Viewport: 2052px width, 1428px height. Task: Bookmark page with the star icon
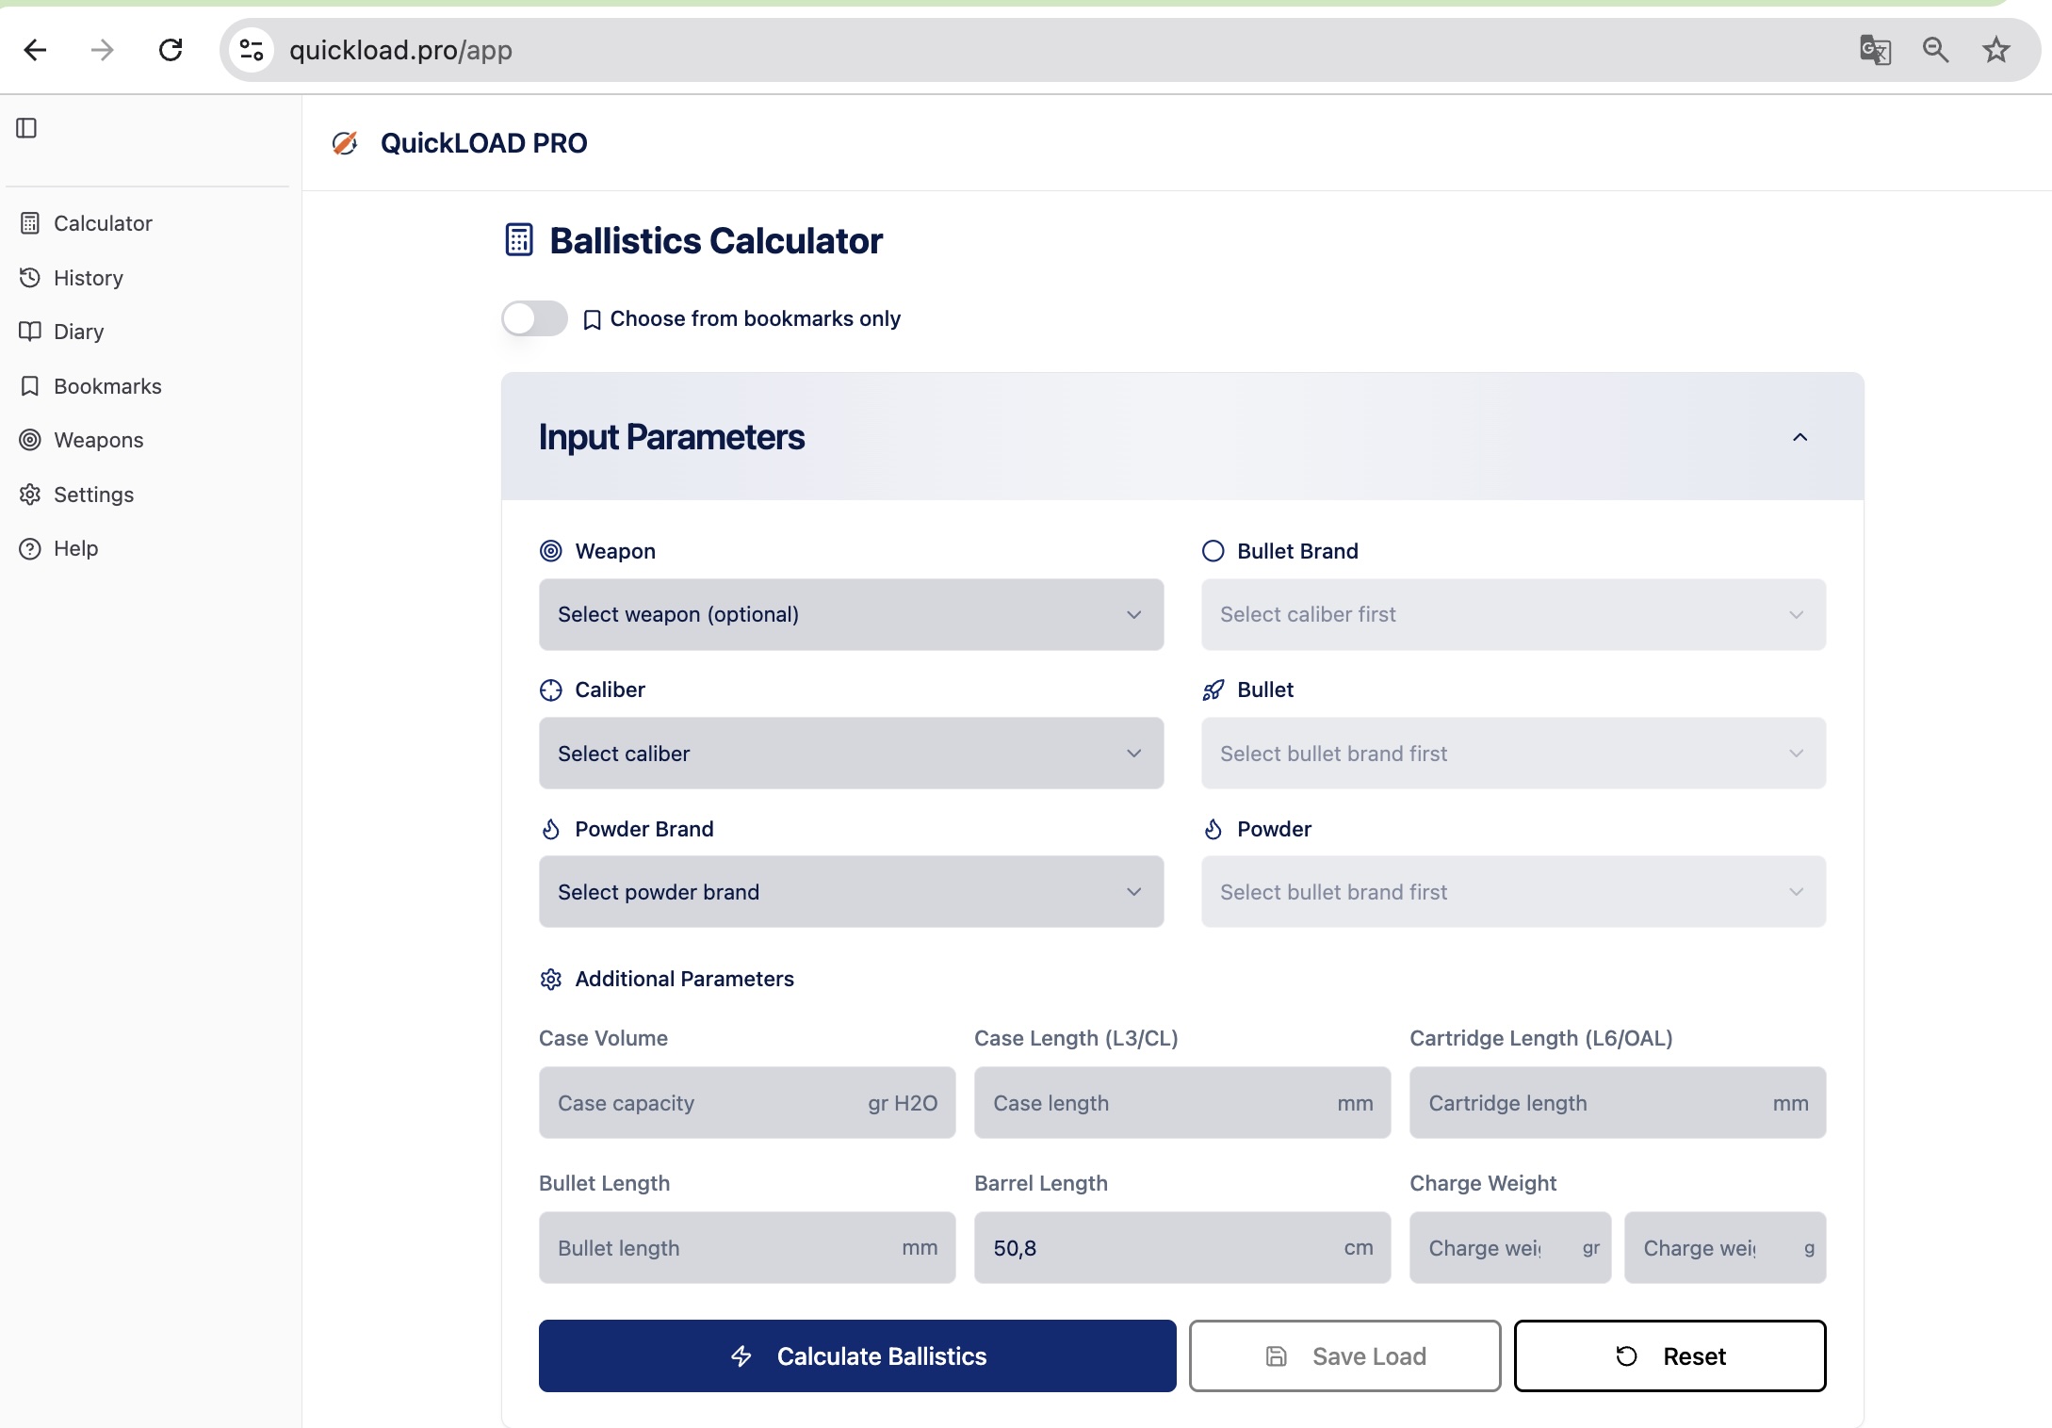pos(1995,50)
